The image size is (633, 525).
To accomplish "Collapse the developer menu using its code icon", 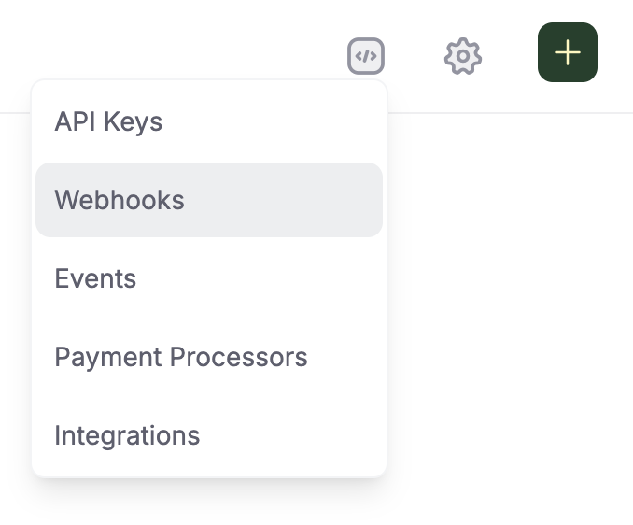I will point(366,56).
